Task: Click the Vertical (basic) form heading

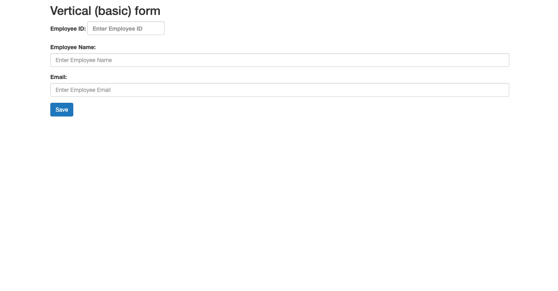Action: [105, 10]
